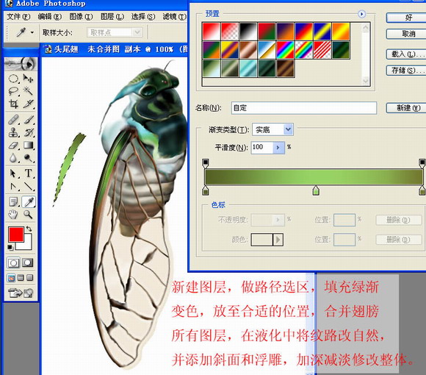Select the Blur tool
The height and width of the screenshot is (375, 426).
[13, 158]
